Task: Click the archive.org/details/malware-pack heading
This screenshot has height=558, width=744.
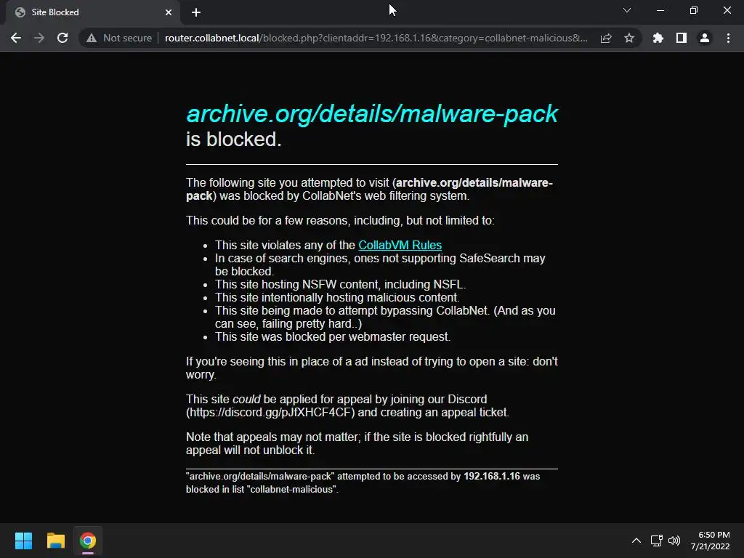Action: [x=372, y=114]
